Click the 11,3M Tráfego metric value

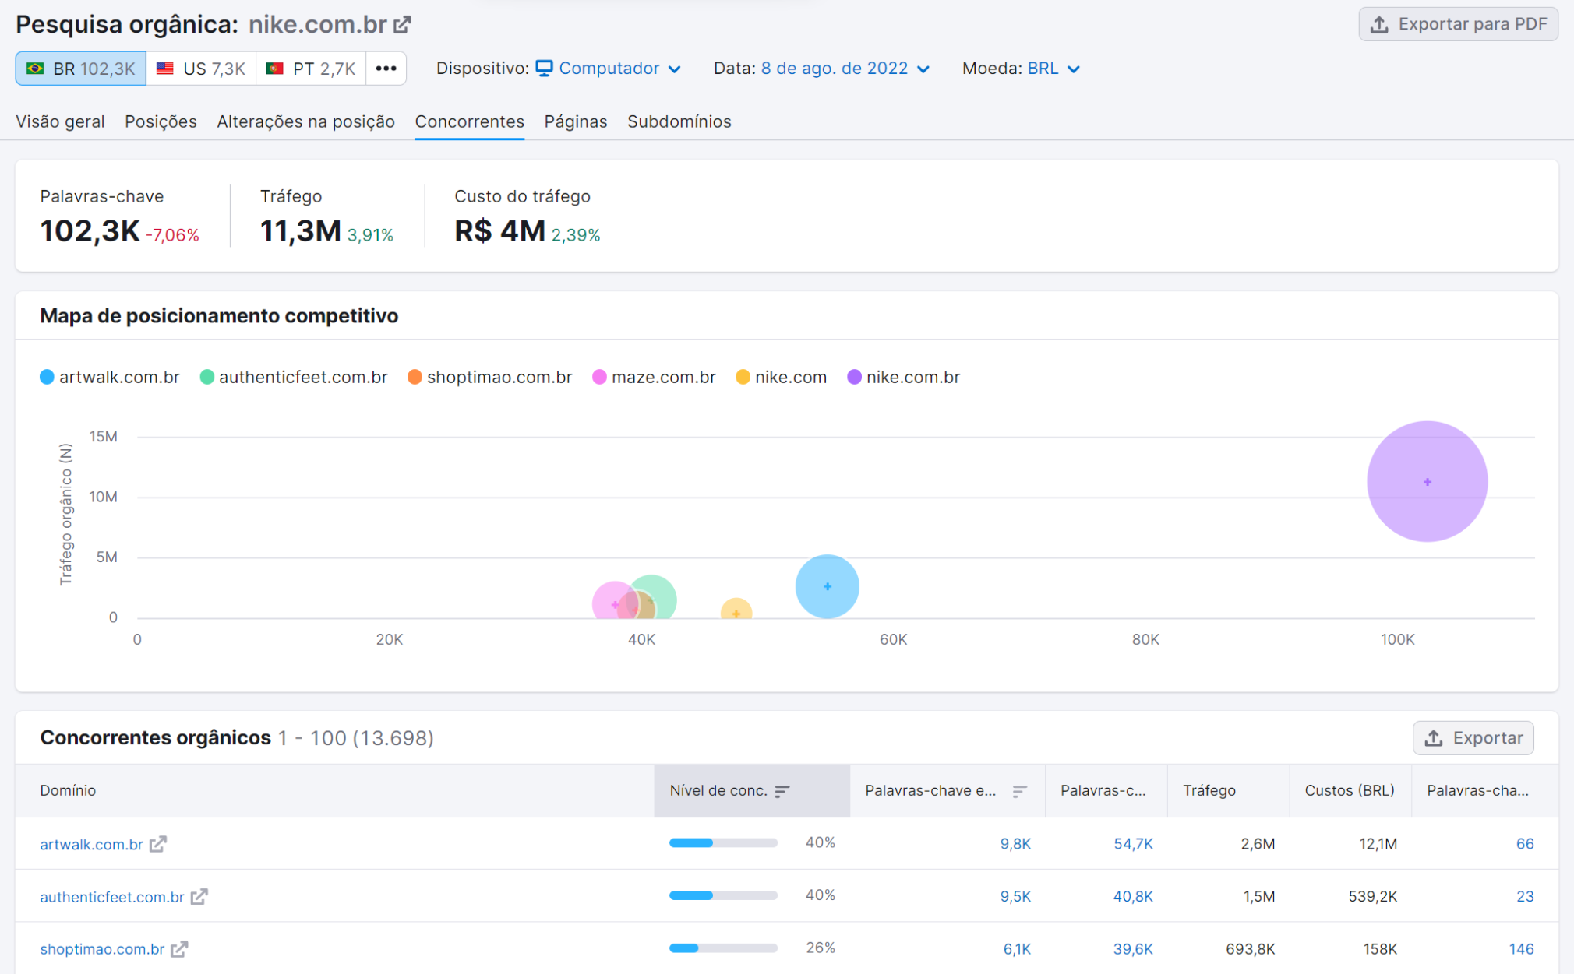(300, 231)
